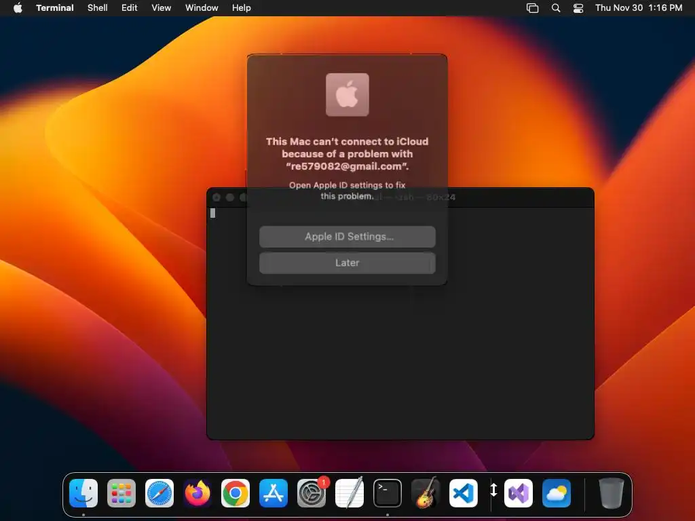The height and width of the screenshot is (521, 695).
Task: Open the Window menu
Action: 202,7
